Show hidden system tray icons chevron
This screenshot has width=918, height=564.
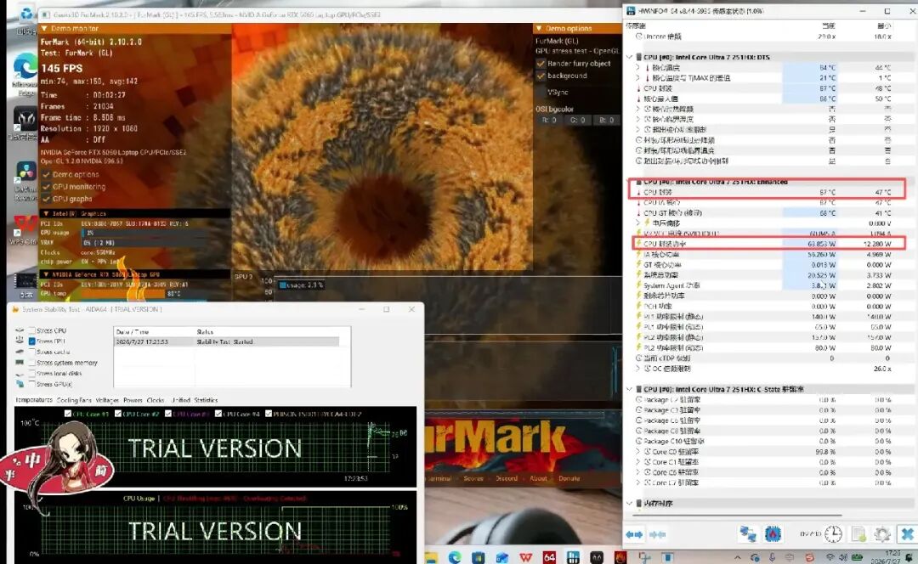coord(737,557)
